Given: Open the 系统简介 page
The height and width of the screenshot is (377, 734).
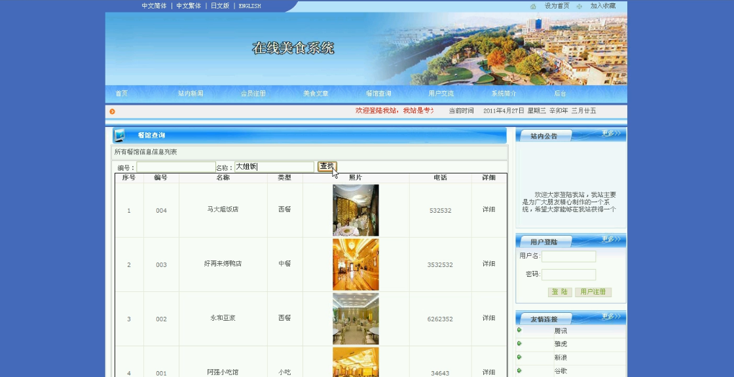Looking at the screenshot, I should pos(504,94).
